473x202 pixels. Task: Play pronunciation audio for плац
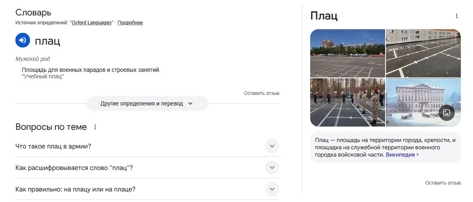[23, 40]
